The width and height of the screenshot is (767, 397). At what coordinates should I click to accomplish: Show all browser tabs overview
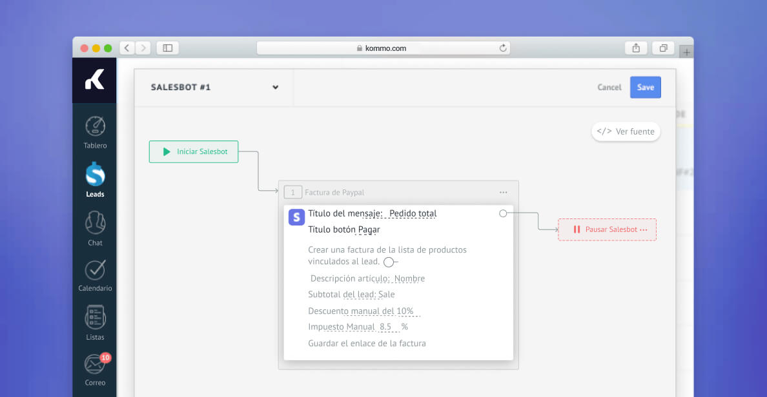point(663,48)
